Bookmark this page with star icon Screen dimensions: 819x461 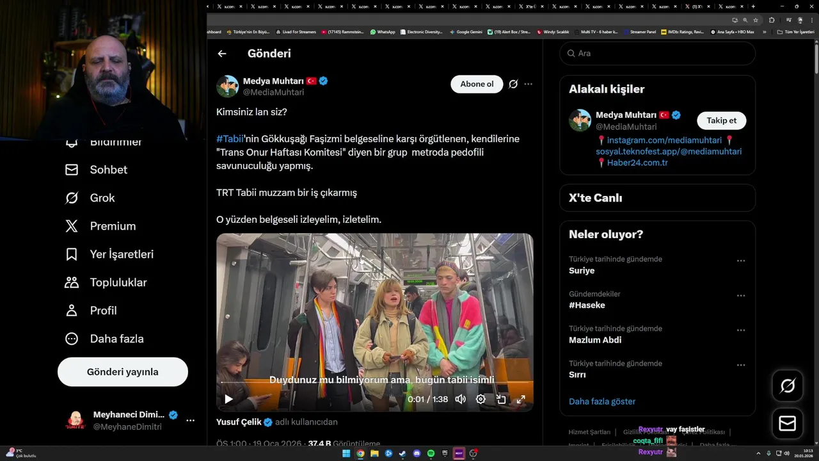(x=756, y=20)
